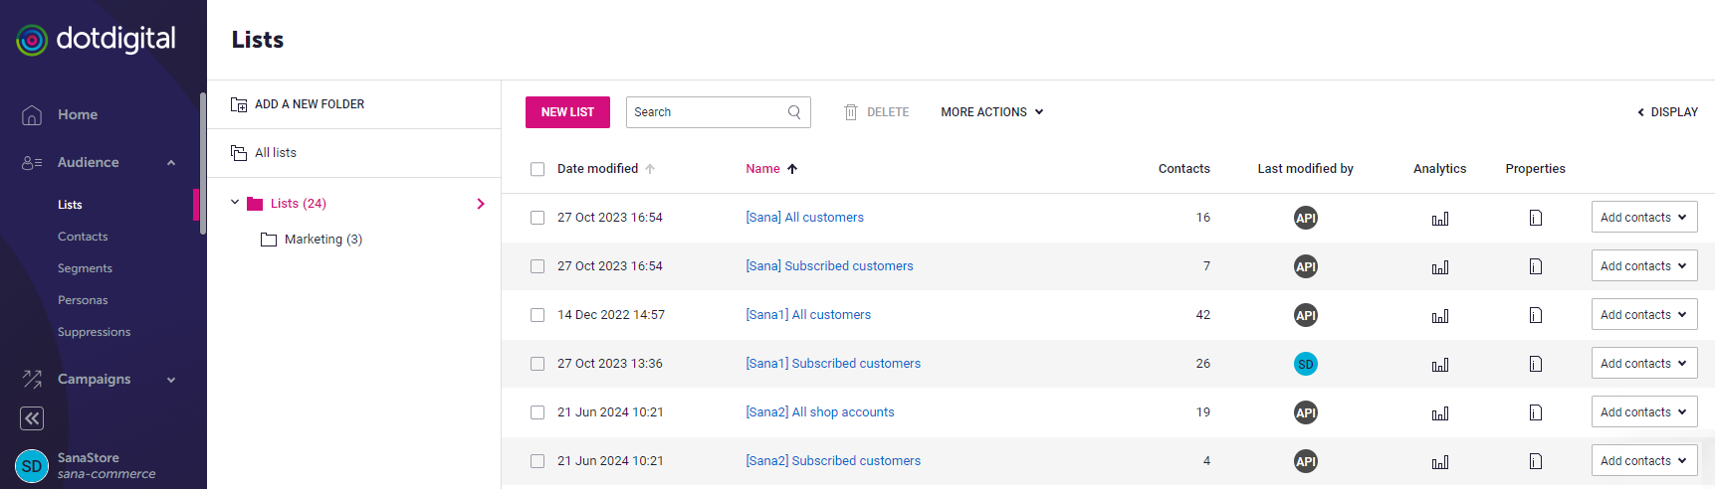Screen dimensions: 1715x489
Task: Sort by Date modified column
Action: point(605,169)
